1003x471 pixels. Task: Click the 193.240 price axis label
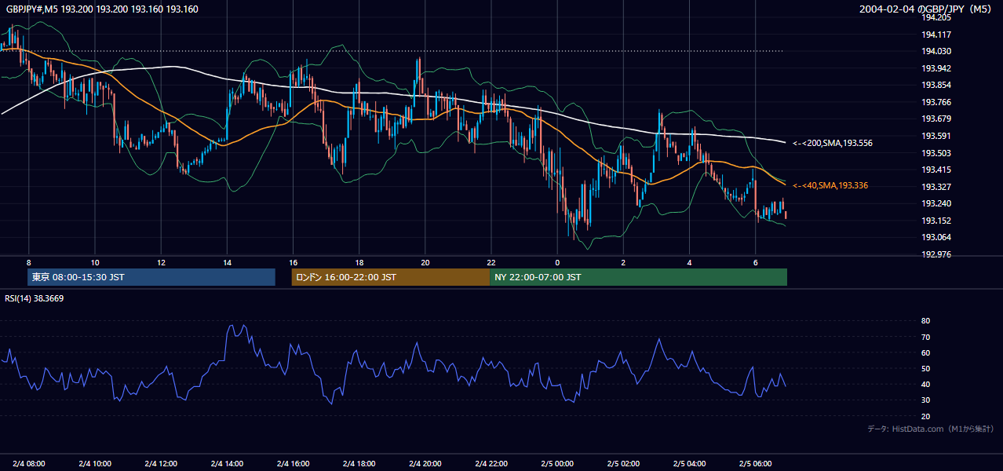[x=936, y=203]
